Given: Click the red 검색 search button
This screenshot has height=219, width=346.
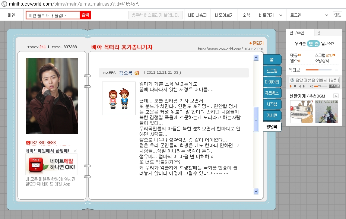Looking at the screenshot, I should pos(85,15).
